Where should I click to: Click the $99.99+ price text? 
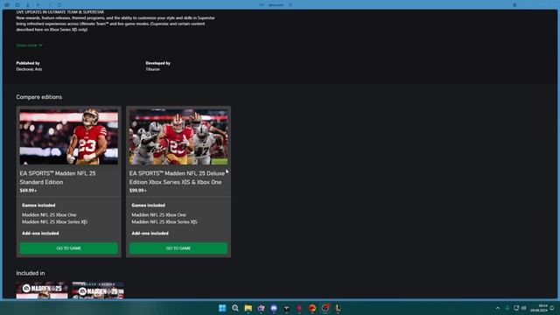tap(138, 191)
